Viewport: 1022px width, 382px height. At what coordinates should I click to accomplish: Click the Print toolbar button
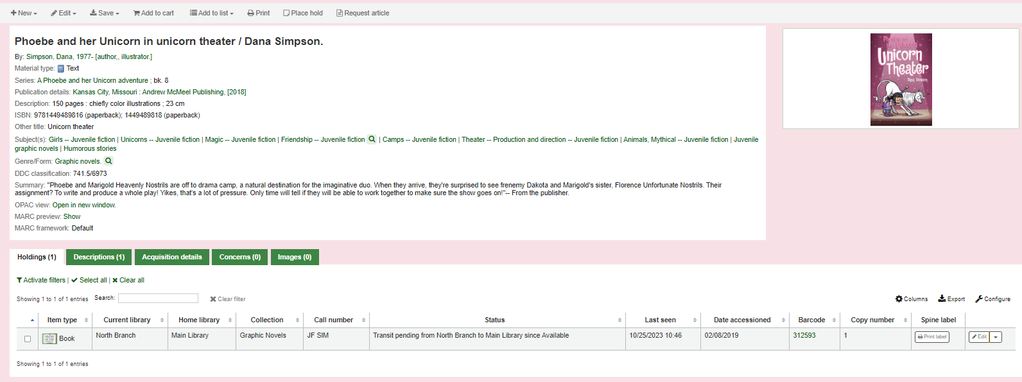coord(258,13)
